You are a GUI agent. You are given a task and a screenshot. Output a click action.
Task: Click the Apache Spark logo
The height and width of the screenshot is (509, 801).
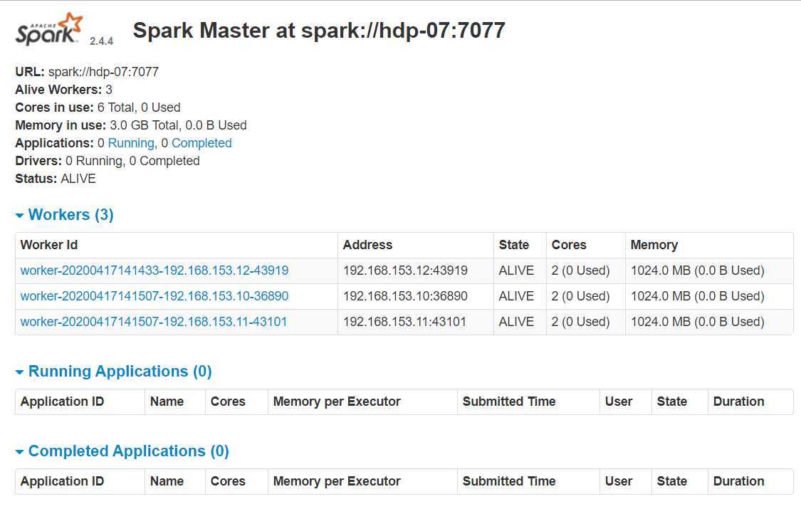click(49, 30)
